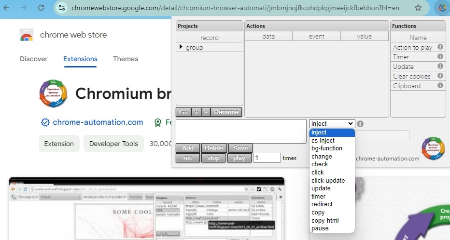Click the Featured badge icon
The image size is (450, 240).
point(158,122)
